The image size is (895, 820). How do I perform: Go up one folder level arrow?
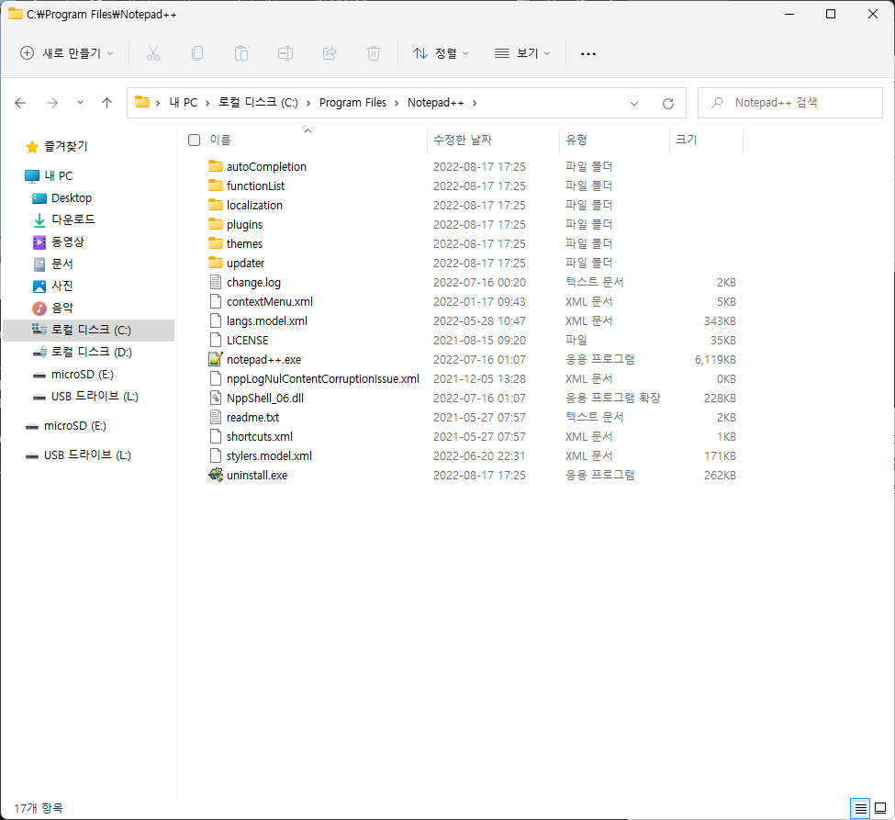(x=106, y=103)
